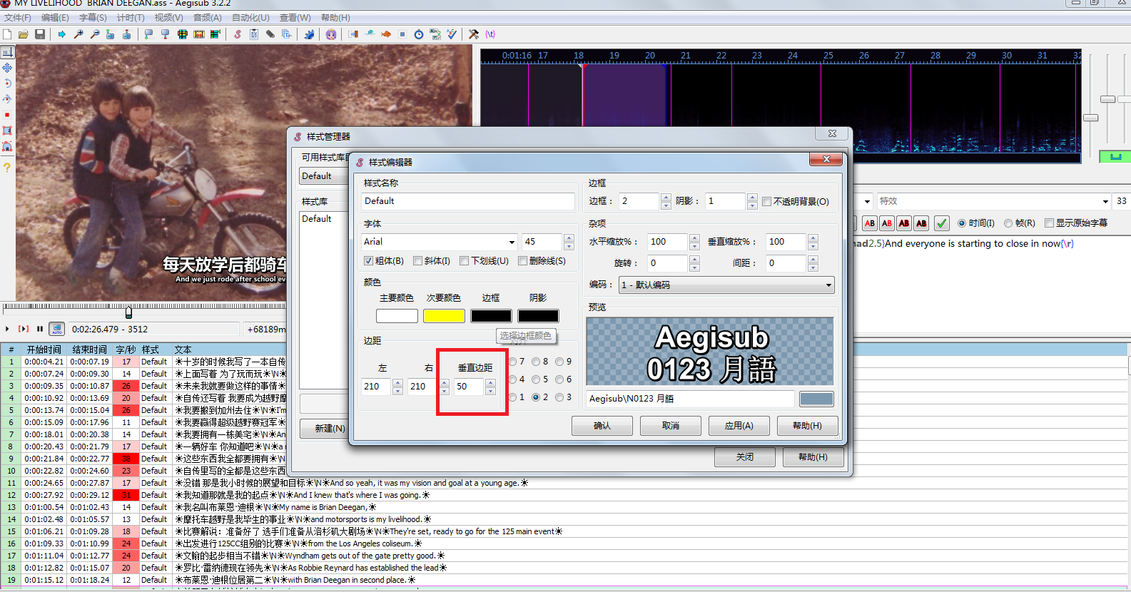Increase the outline (边框) value spinner
The image size is (1131, 592).
[666, 198]
